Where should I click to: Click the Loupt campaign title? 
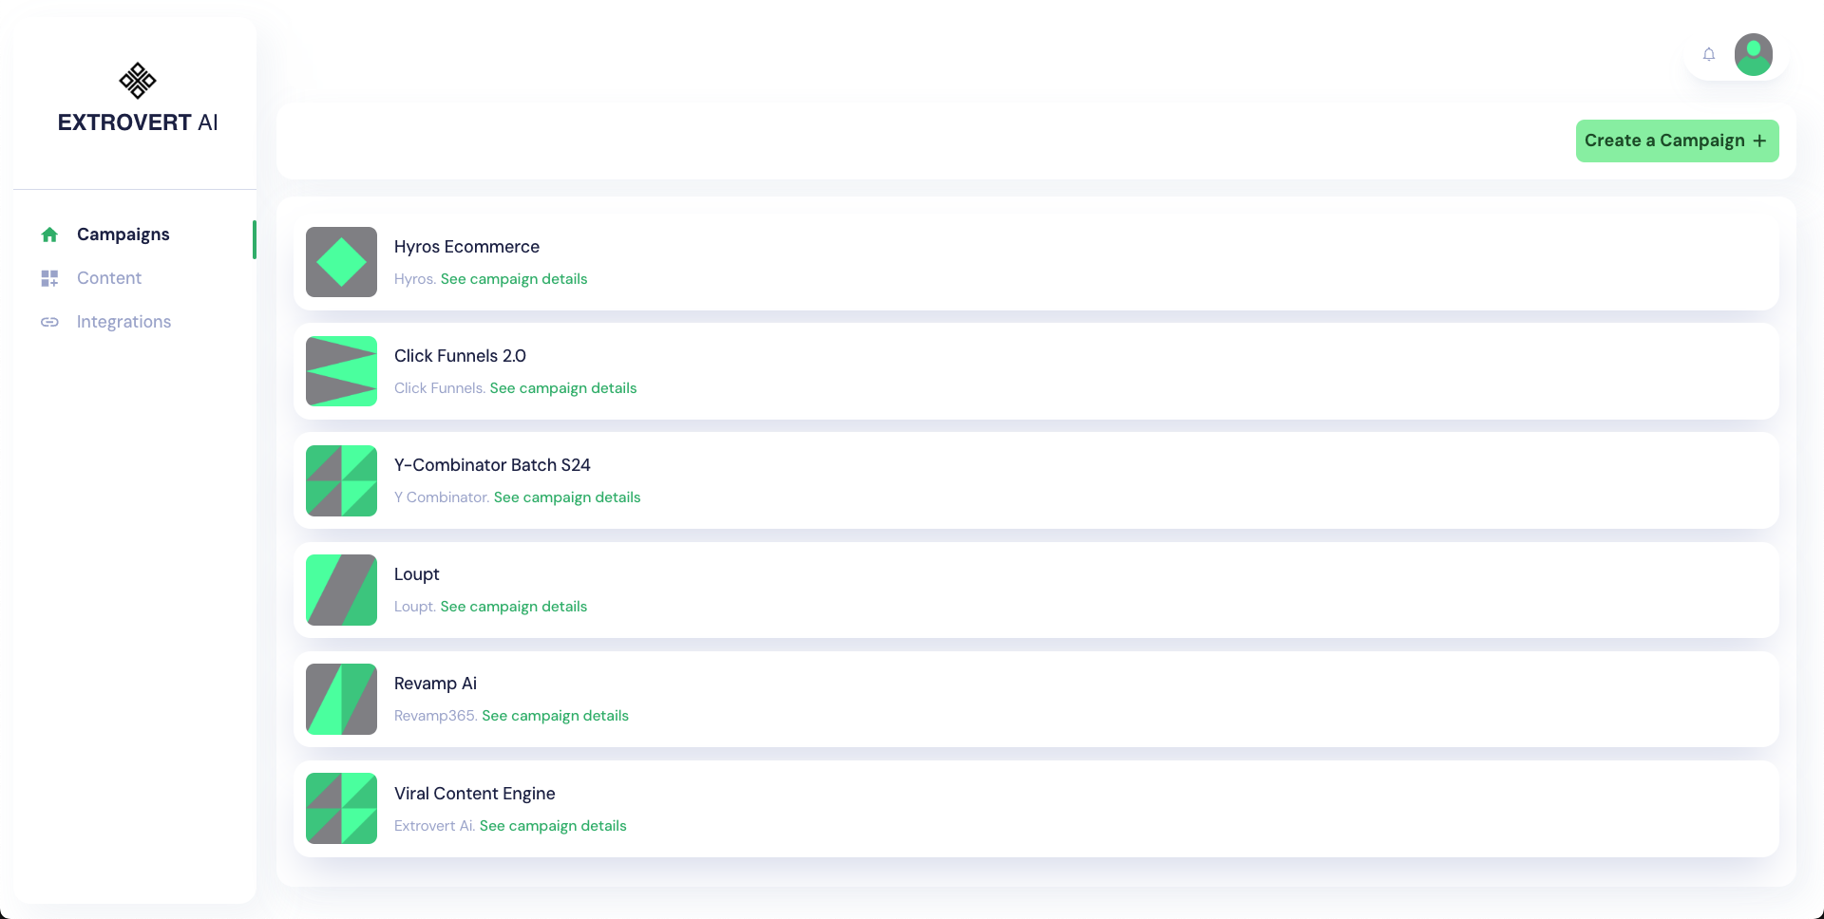[416, 574]
